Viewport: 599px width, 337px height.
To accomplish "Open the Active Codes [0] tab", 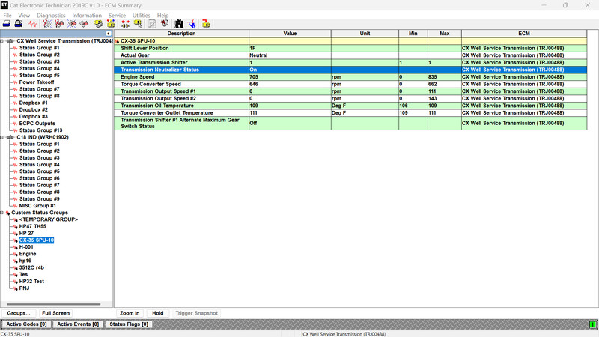I will coord(26,324).
